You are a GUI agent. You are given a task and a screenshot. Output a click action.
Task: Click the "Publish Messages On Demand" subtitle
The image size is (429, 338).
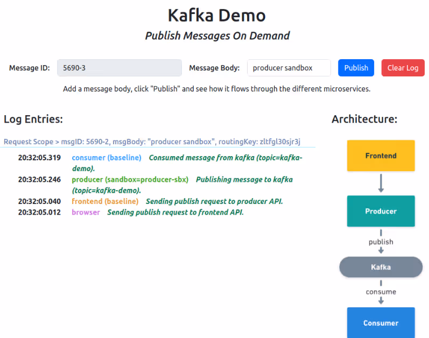(x=217, y=36)
